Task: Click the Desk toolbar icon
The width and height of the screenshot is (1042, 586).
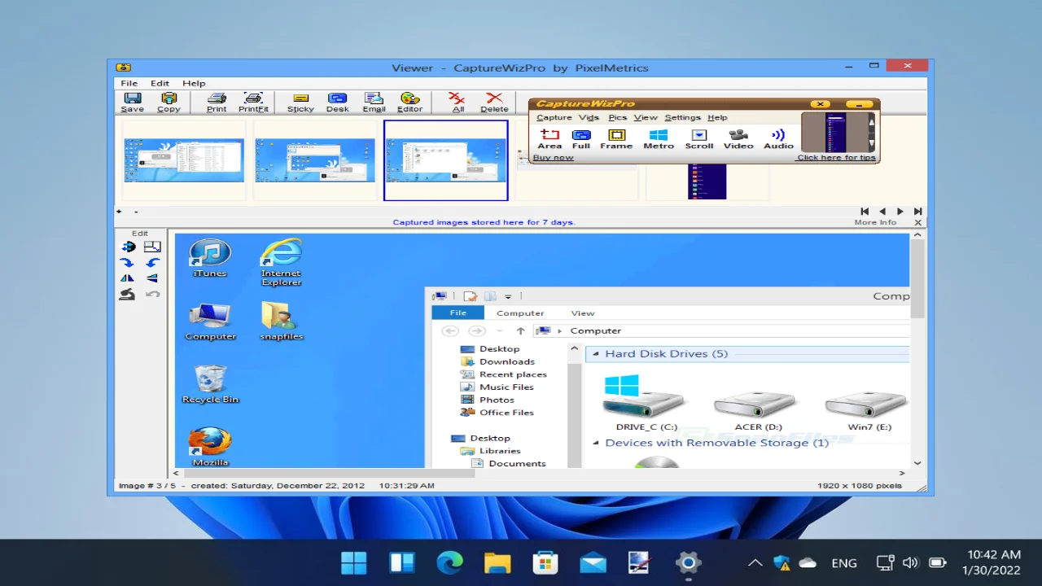Action: (337, 103)
